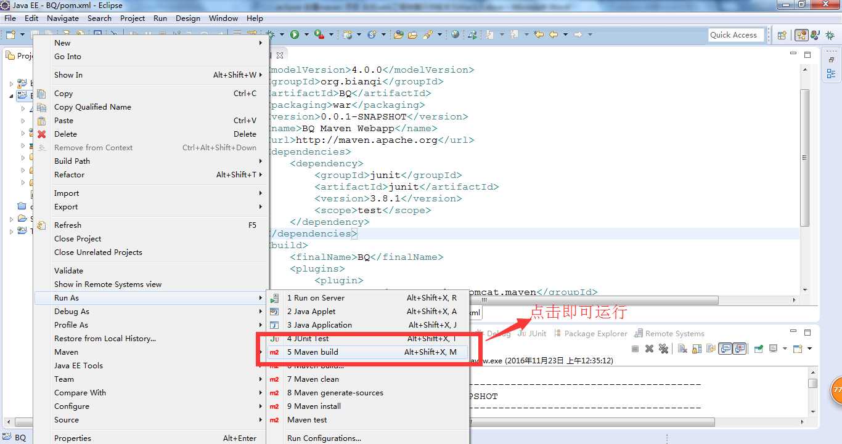This screenshot has width=842, height=444.
Task: Click the New toolbar icon
Action: click(10, 34)
